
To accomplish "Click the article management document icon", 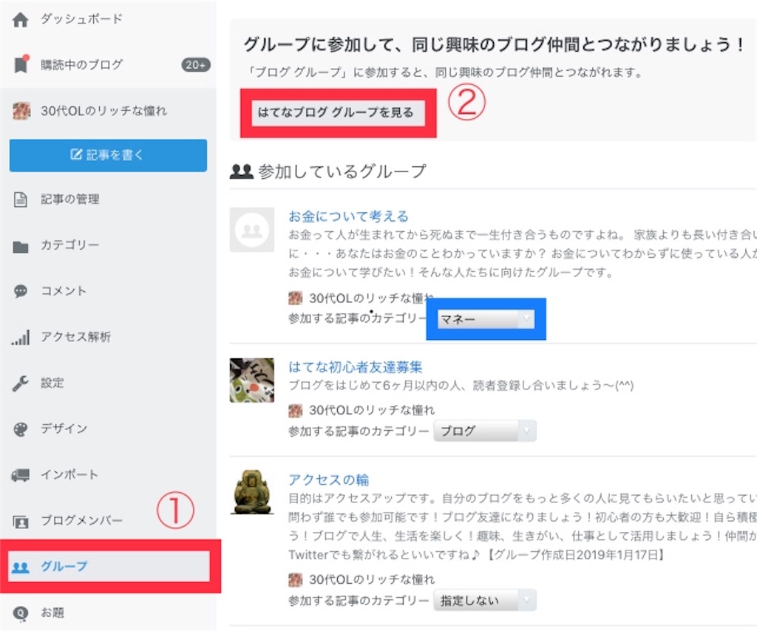I will coord(20,199).
